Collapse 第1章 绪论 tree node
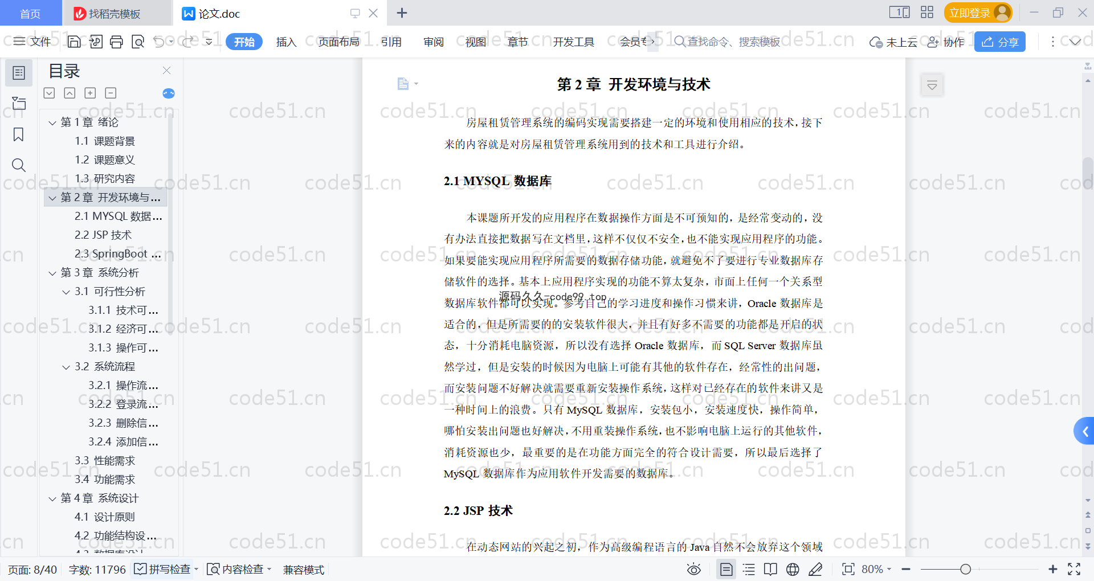The height and width of the screenshot is (581, 1094). (x=52, y=122)
